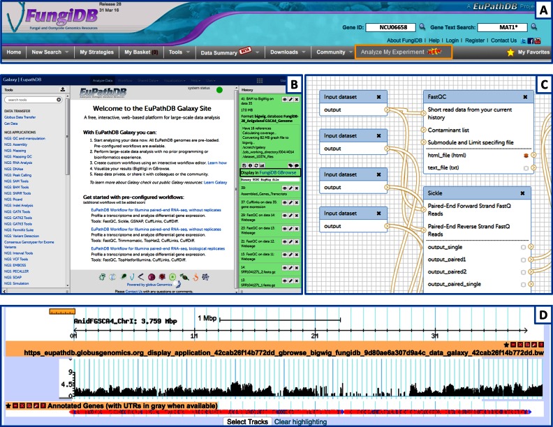Click the My Favorites star icon
The width and height of the screenshot is (553, 427).
(510, 52)
